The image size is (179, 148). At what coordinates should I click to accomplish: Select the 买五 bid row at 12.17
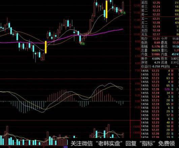pos(160,34)
